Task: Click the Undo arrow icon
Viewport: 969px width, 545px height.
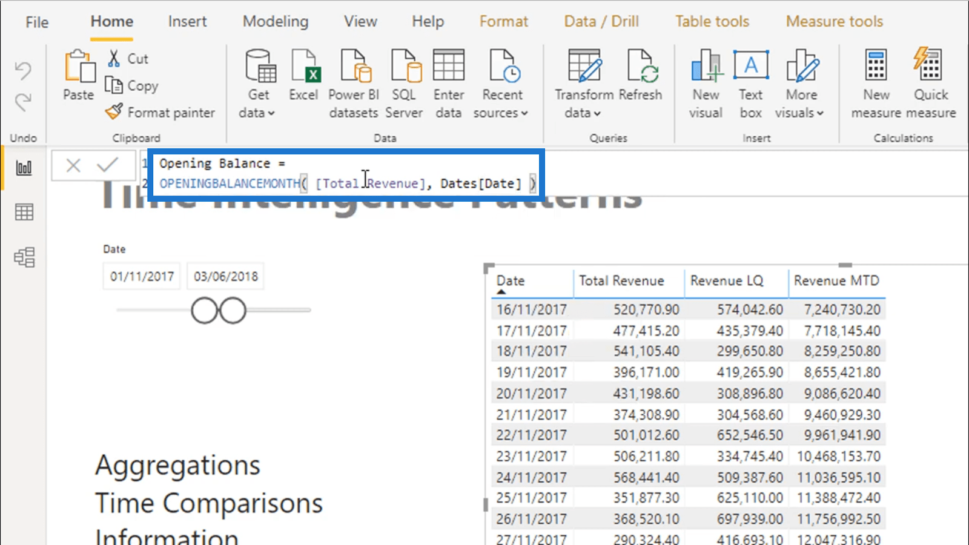Action: pyautogui.click(x=23, y=71)
